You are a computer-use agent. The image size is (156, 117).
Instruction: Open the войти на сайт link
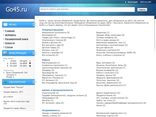tap(146, 2)
